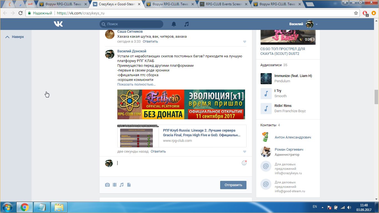Open the volume control in system tray
This screenshot has height=213, width=379.
(x=349, y=207)
